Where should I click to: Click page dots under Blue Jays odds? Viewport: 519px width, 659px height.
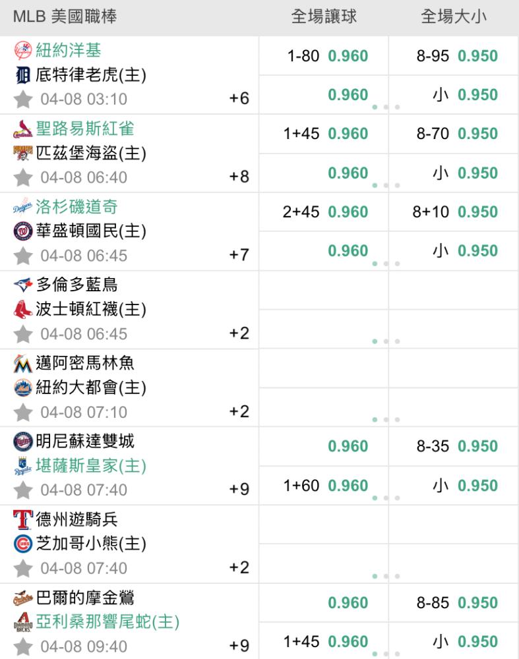(386, 341)
